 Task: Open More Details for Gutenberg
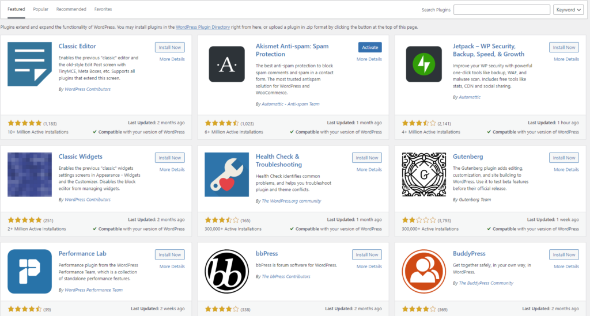coord(566,170)
